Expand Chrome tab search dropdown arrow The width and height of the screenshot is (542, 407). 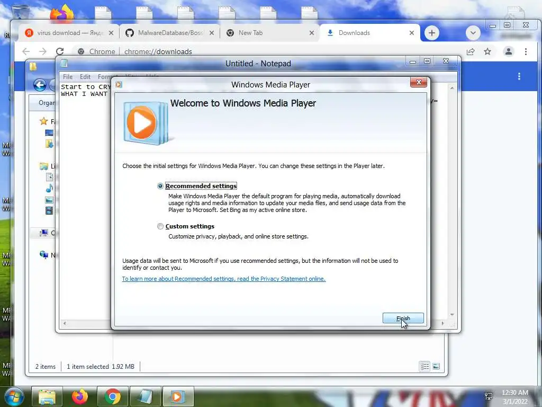pyautogui.click(x=473, y=33)
